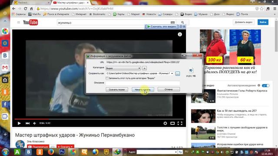Open player settings gear
The image size is (278, 156).
(x=165, y=123)
